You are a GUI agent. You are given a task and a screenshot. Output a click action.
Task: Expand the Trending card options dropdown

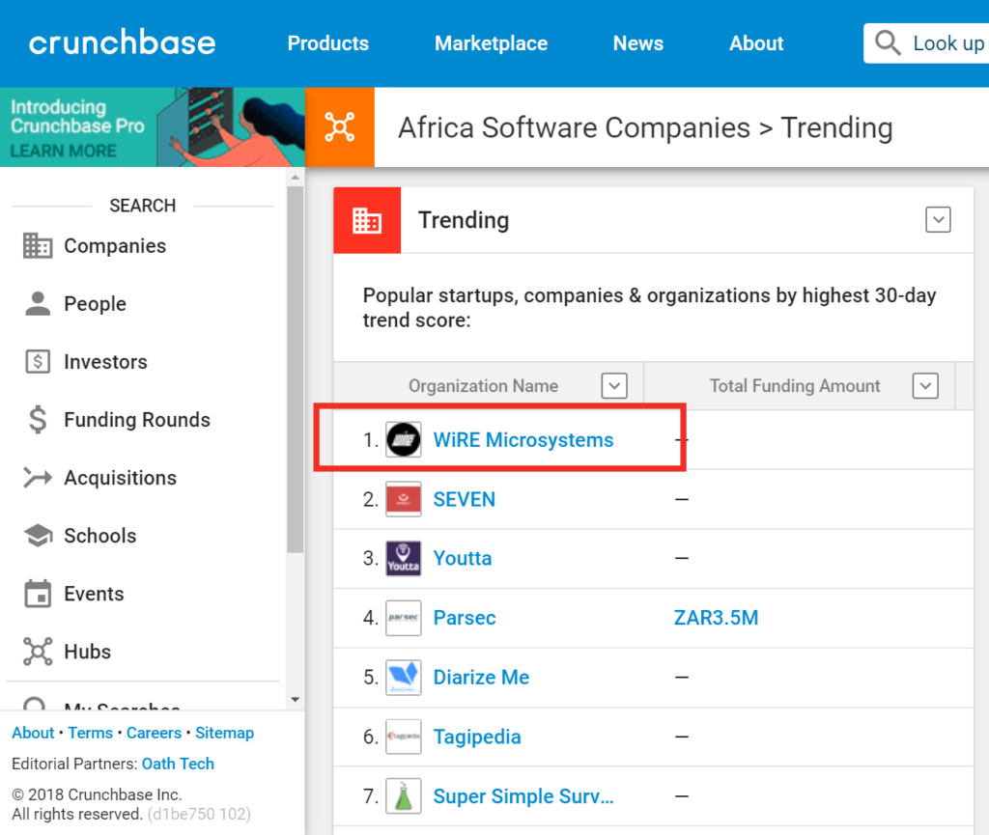point(938,220)
